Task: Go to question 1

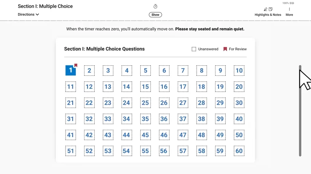Action: [x=70, y=70]
